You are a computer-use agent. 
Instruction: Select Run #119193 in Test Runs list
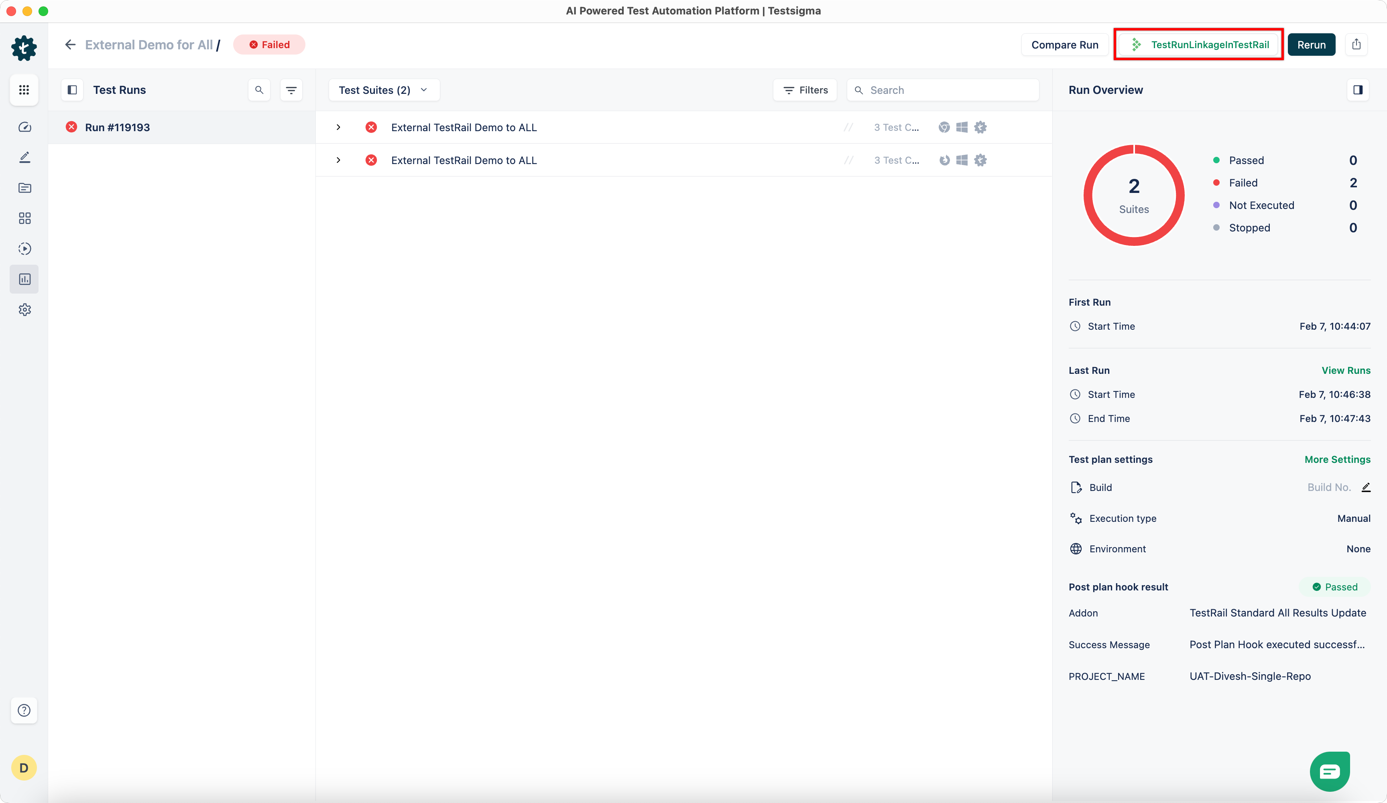pyautogui.click(x=117, y=127)
